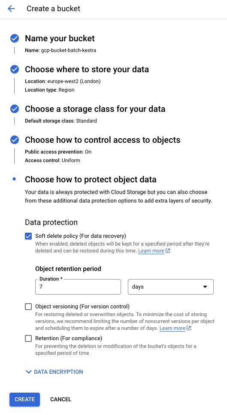This screenshot has height=415, width=227.
Task: Expand the Data Encryption section
Action: [x=54, y=372]
